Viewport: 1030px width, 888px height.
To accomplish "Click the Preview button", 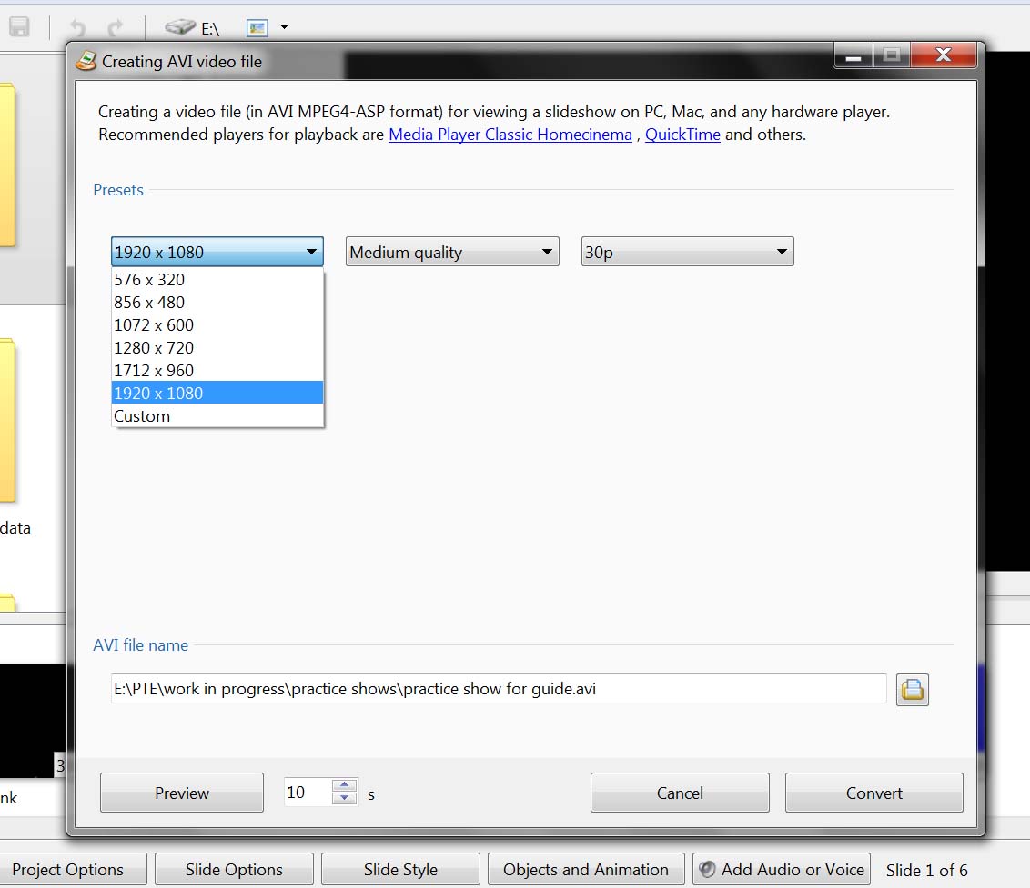I will (182, 793).
